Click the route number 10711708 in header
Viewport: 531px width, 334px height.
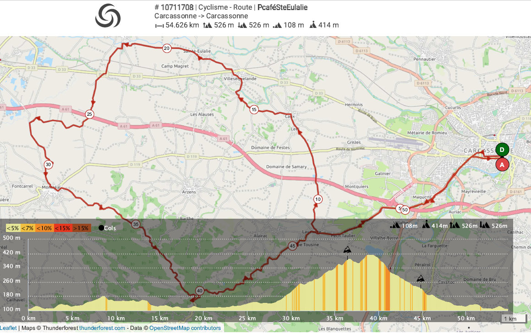coord(177,7)
